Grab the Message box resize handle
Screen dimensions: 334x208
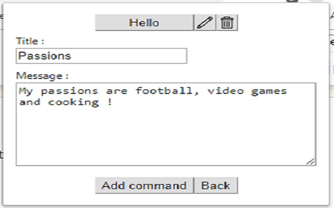pos(311,161)
